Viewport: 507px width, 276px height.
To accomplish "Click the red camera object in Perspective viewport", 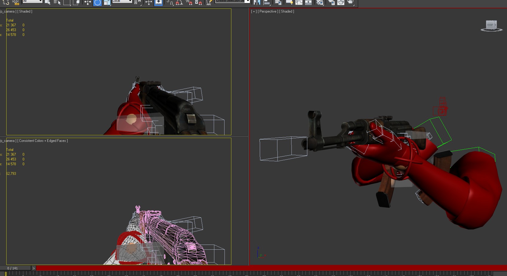I will point(441,107).
